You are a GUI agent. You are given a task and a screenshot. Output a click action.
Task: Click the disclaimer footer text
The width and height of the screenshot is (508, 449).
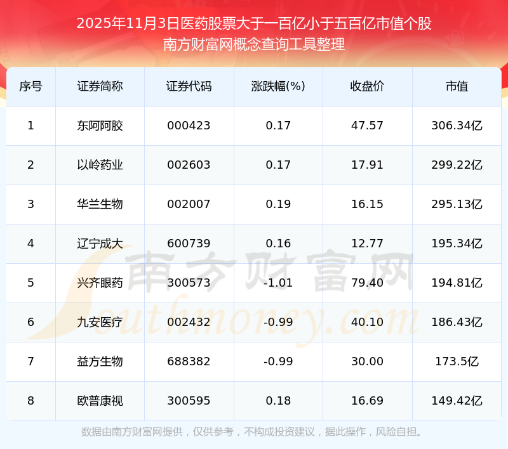(251, 432)
